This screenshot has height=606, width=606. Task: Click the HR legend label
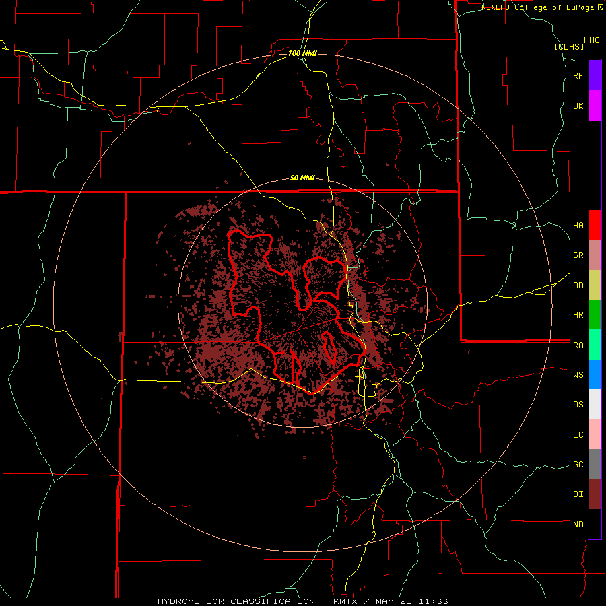[x=578, y=315]
